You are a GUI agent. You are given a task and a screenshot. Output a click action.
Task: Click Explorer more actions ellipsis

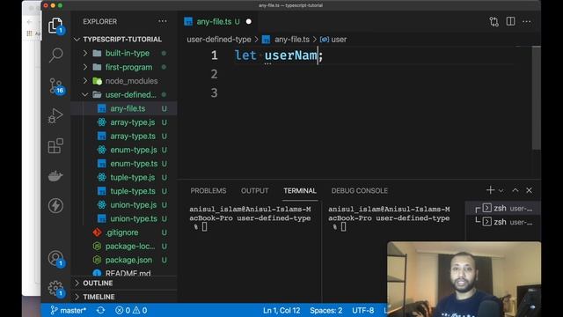tap(162, 21)
